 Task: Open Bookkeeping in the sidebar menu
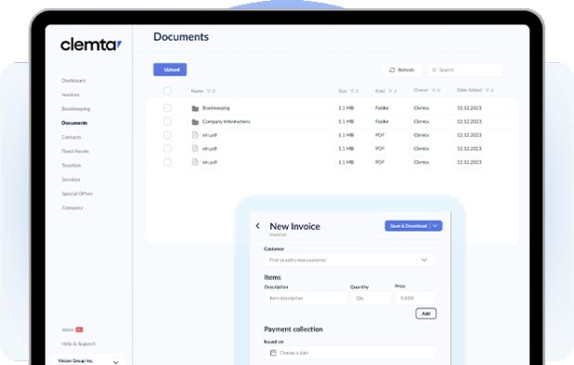pyautogui.click(x=76, y=108)
